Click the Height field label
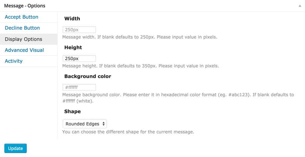The height and width of the screenshot is (157, 305). (73, 47)
